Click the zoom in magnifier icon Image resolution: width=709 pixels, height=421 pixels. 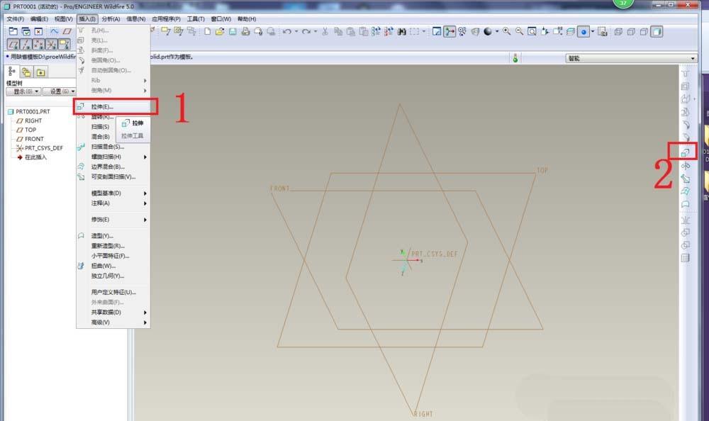point(506,31)
